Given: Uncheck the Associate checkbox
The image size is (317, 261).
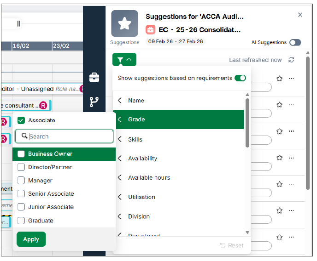Looking at the screenshot, I should [x=21, y=120].
